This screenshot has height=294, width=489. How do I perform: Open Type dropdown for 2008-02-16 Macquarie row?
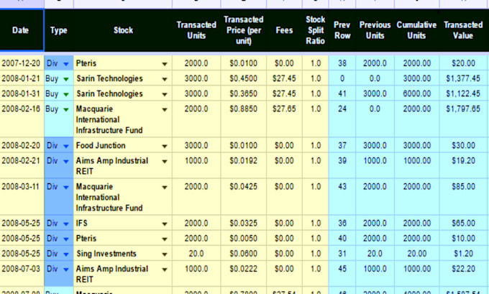66,110
